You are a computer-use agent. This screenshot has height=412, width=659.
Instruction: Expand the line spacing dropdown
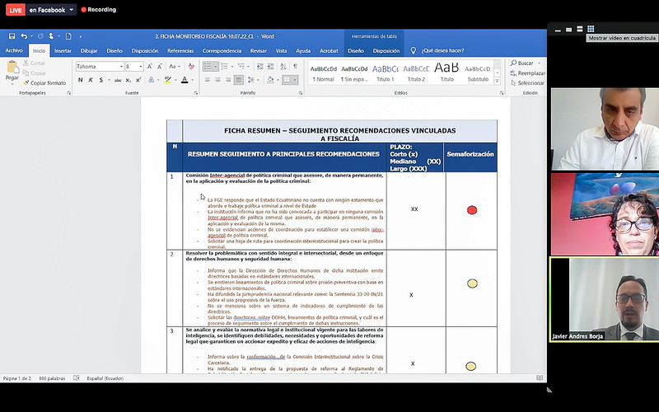tap(258, 80)
